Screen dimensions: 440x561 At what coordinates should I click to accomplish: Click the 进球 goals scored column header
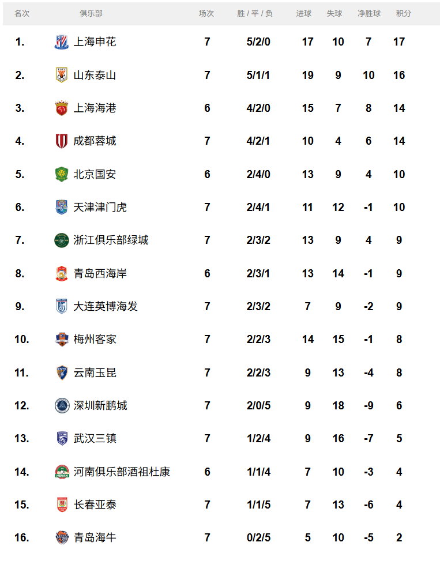304,13
